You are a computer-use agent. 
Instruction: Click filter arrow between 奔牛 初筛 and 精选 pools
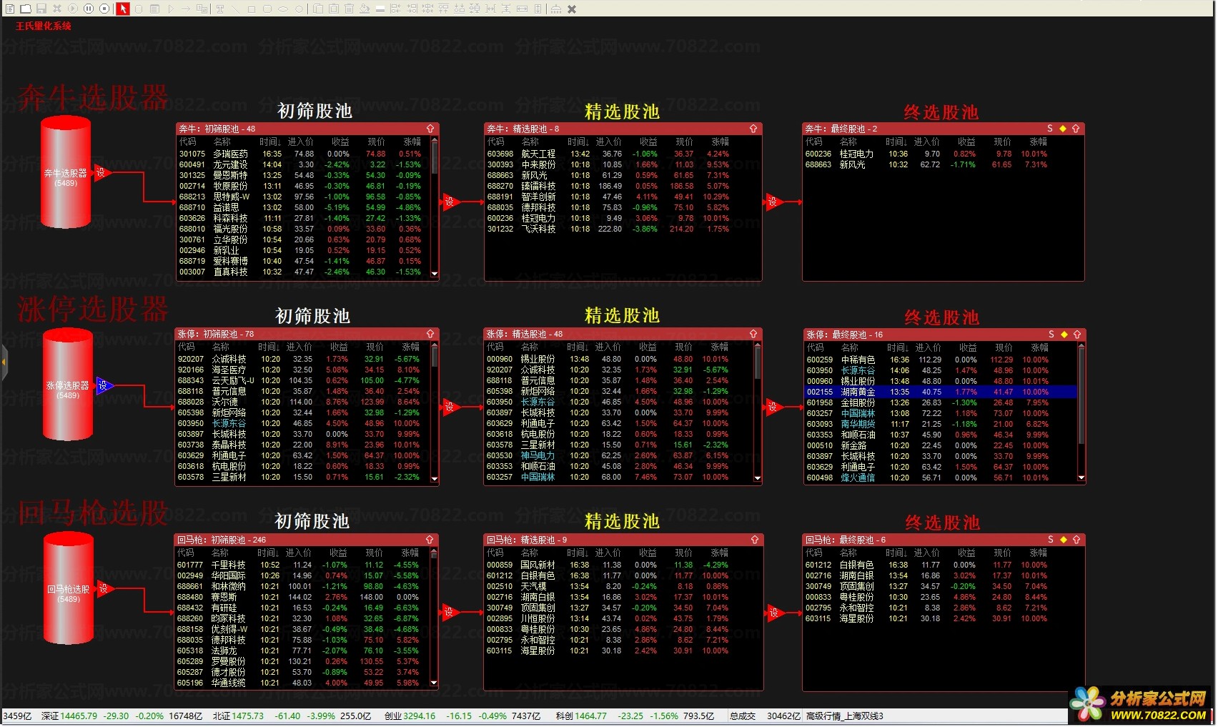(451, 202)
